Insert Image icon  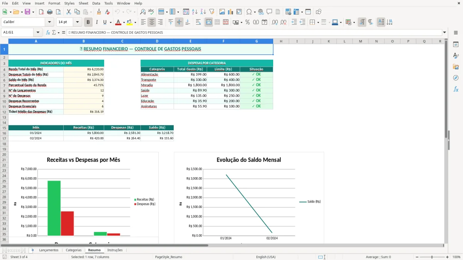(x=222, y=12)
